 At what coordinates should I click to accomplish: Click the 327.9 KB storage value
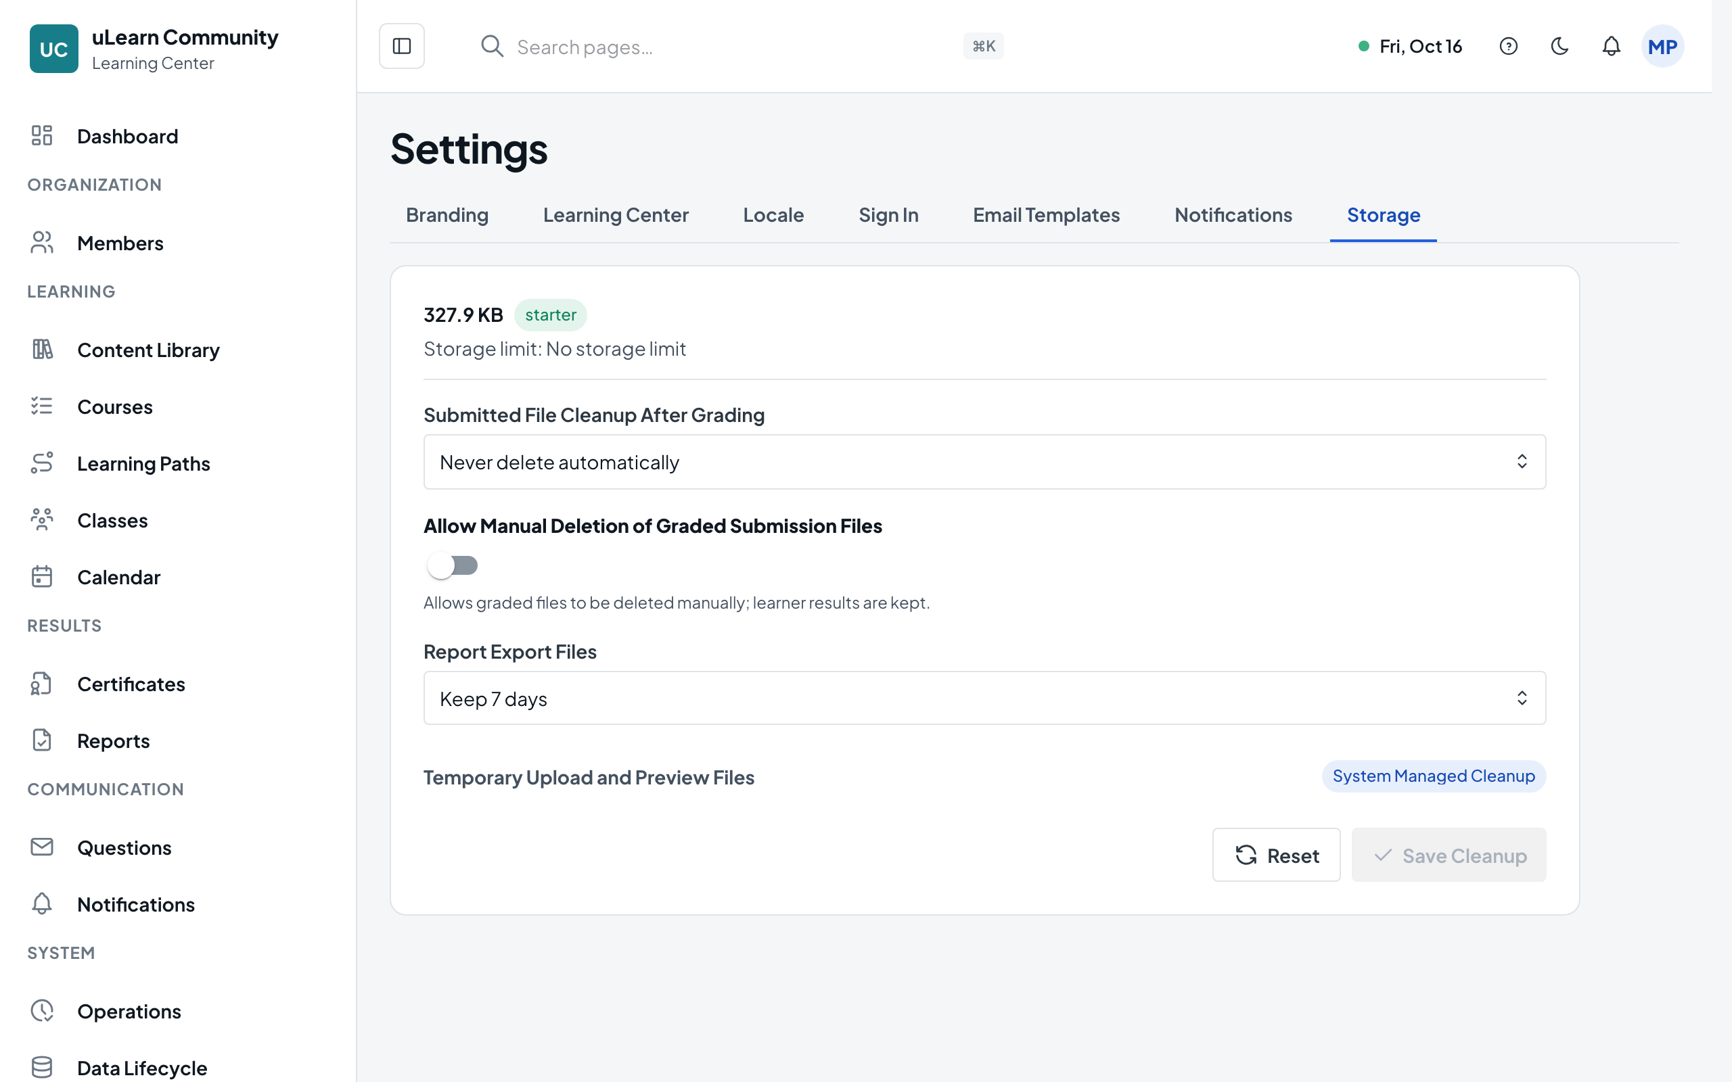pyautogui.click(x=463, y=315)
